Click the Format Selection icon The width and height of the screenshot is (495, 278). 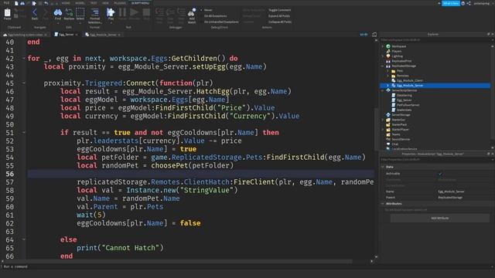tap(94, 12)
